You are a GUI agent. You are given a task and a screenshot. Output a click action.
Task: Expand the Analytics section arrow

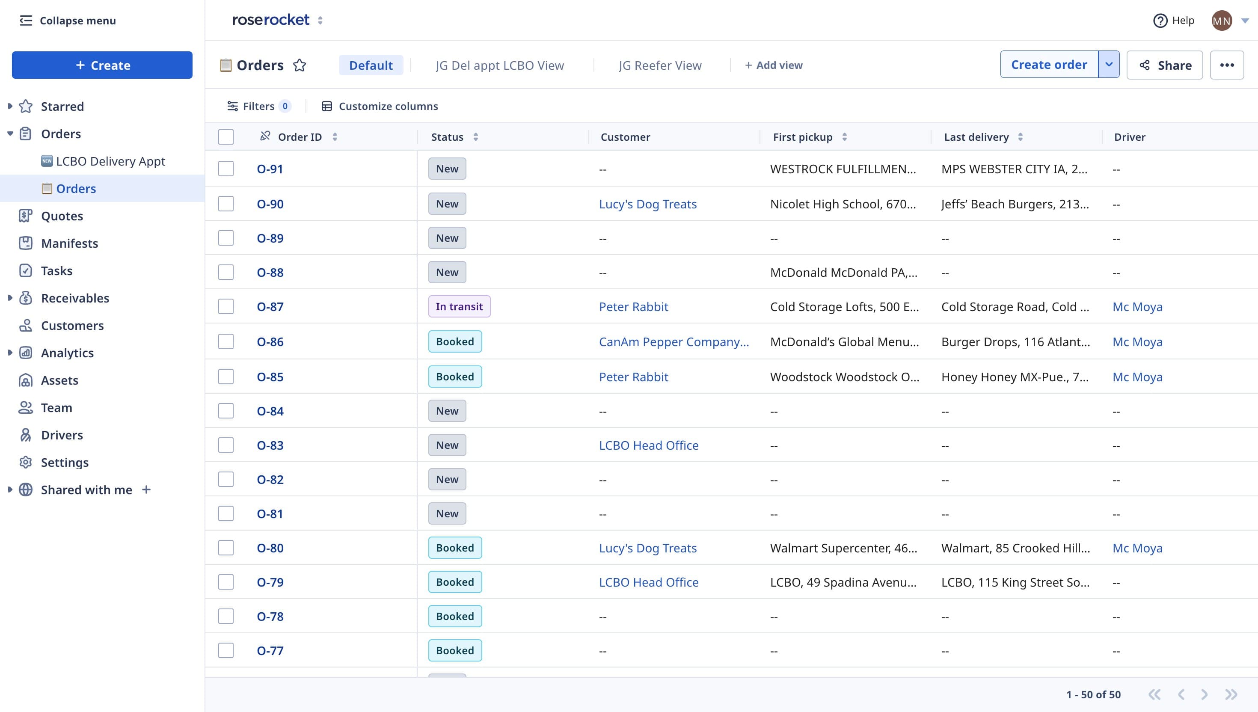pyautogui.click(x=10, y=353)
